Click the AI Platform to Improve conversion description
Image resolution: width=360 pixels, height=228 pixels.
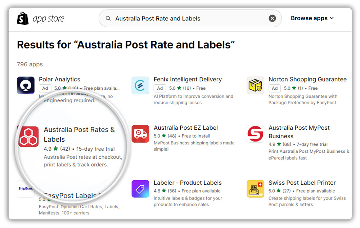click(193, 99)
